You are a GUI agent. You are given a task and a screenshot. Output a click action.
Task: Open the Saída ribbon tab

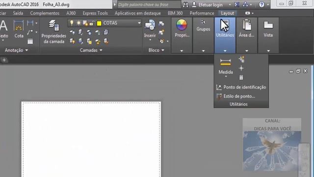(18, 13)
